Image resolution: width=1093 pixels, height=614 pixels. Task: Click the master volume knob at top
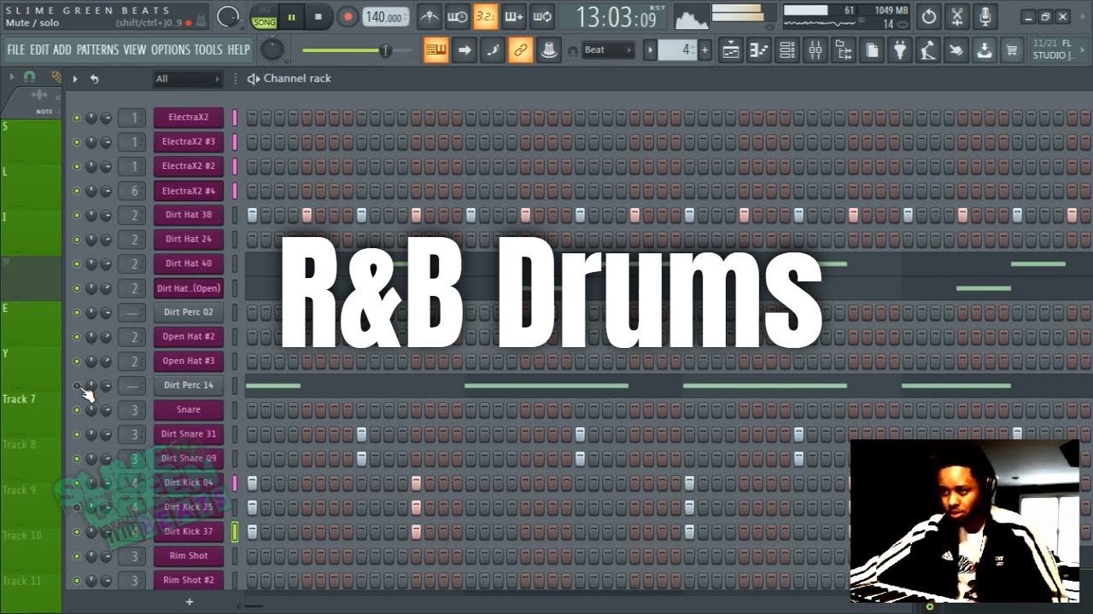[228, 16]
